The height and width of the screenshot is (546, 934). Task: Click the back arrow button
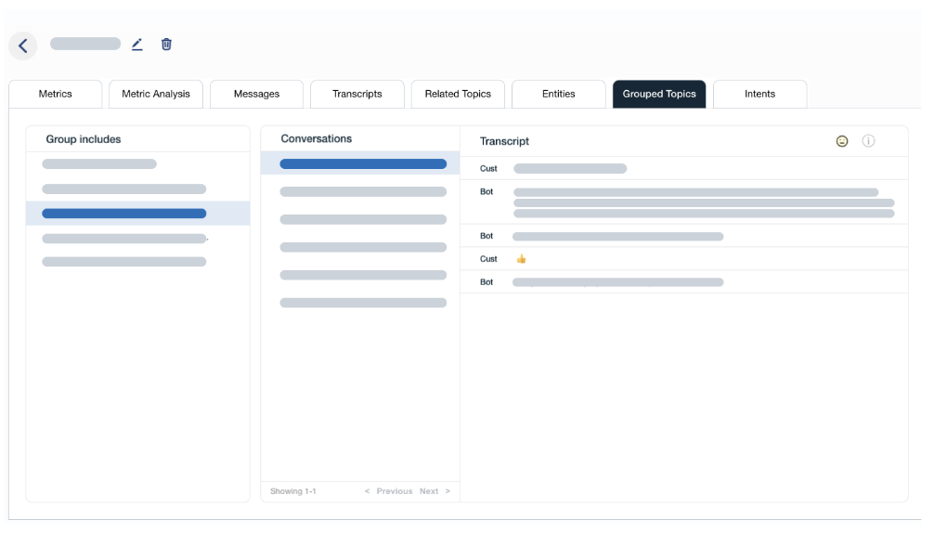point(22,45)
